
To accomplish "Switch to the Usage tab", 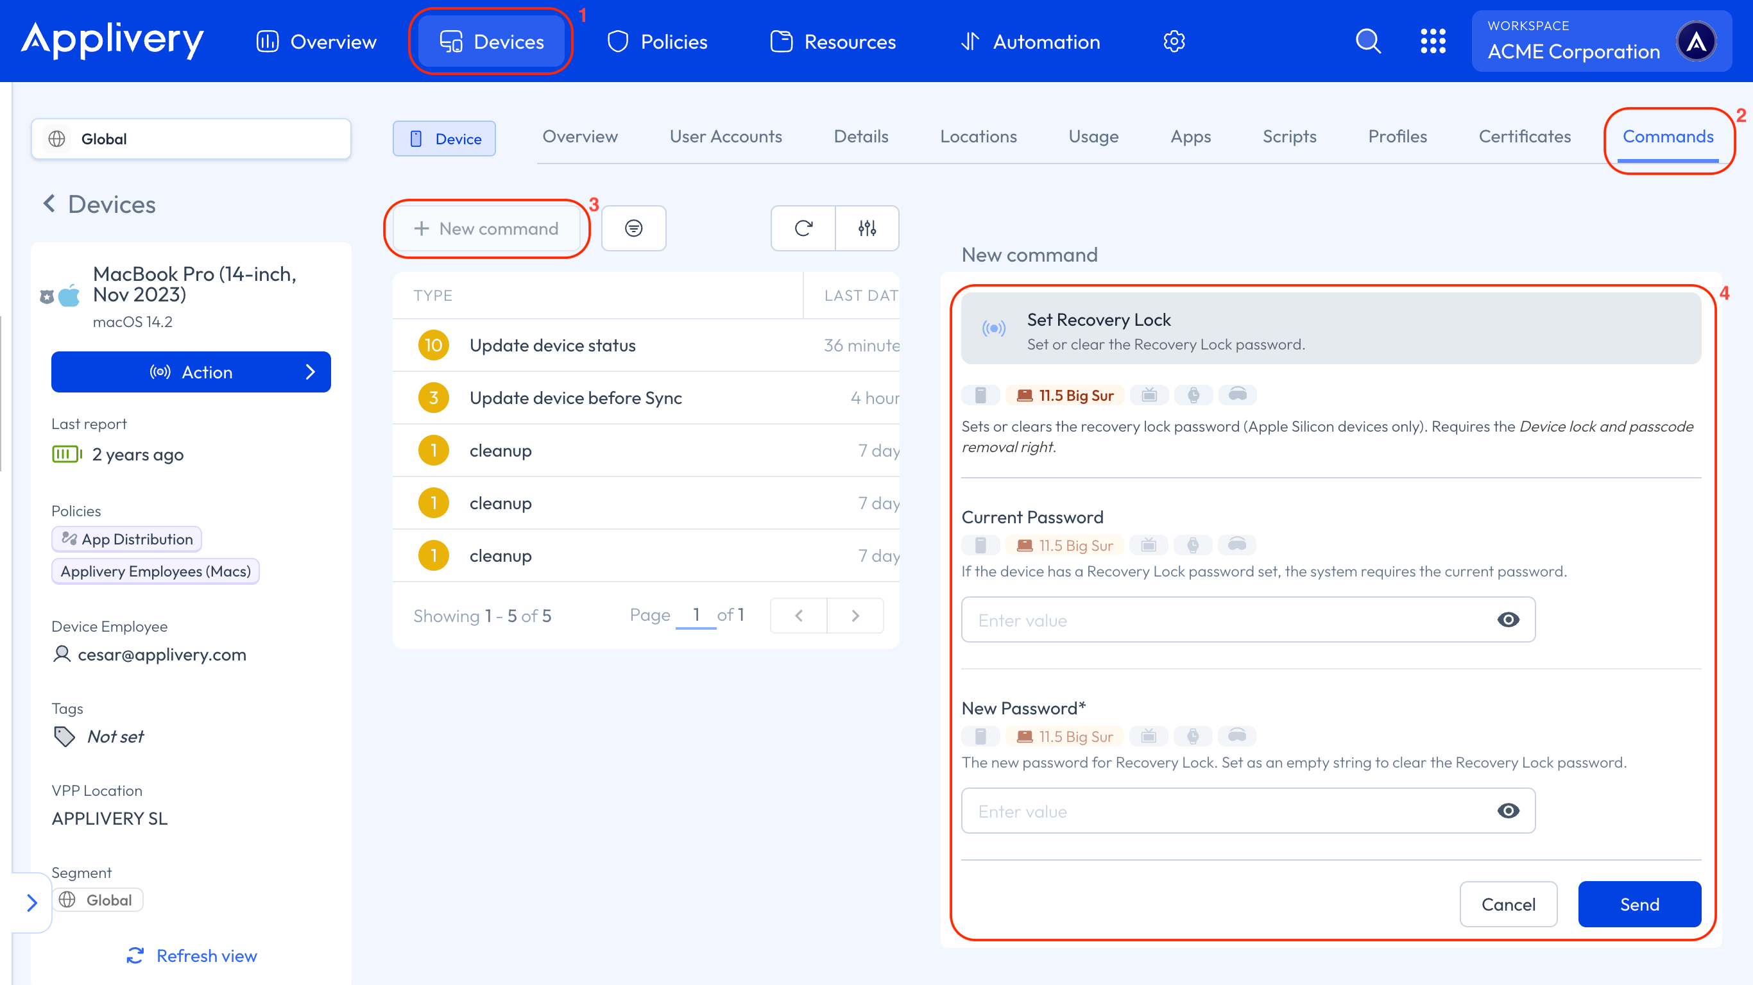I will pyautogui.click(x=1093, y=137).
